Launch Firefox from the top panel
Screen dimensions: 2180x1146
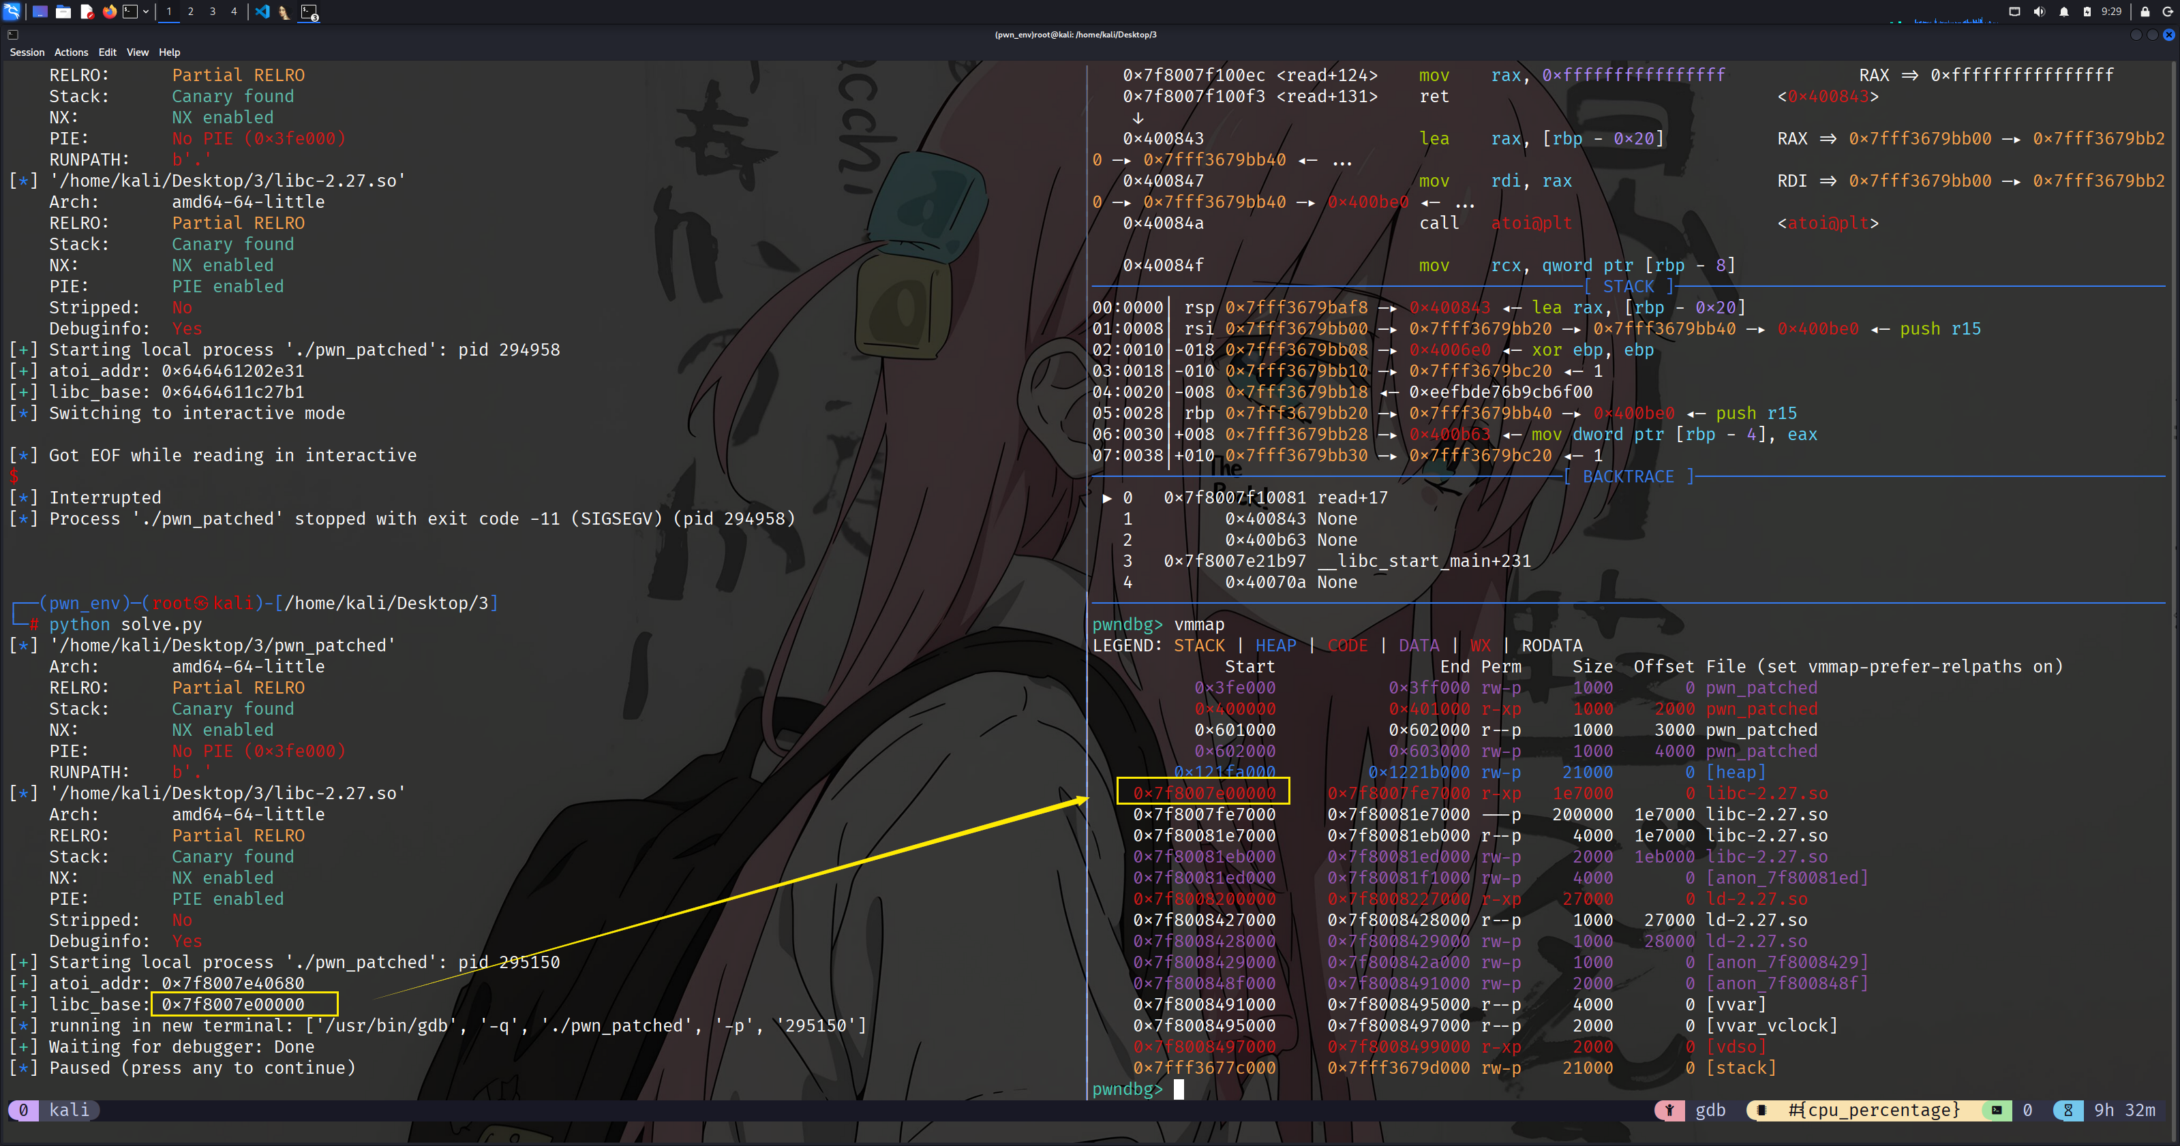click(109, 11)
